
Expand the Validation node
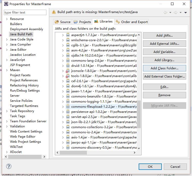pos(7,126)
